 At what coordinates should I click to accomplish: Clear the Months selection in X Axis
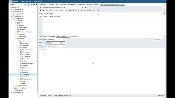[61, 43]
